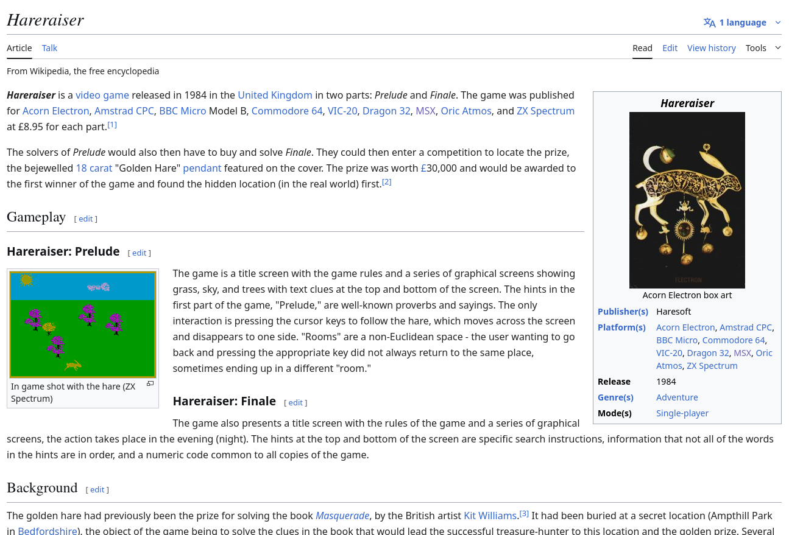Viewport: 789px width, 535px height.
Task: Open 'VIC-20' link in the intro paragraph
Action: tap(342, 111)
